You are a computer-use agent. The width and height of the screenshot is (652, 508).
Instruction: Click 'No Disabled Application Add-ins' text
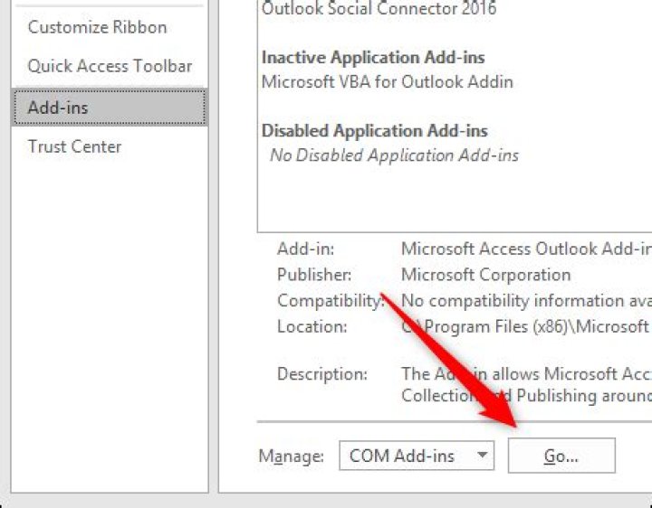pyautogui.click(x=394, y=155)
